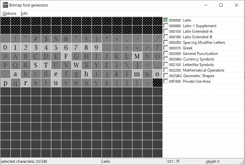Image resolution: width=245 pixels, height=165 pixels.
Task: Select the '%' percent glyph cell
Action: click(56, 39)
